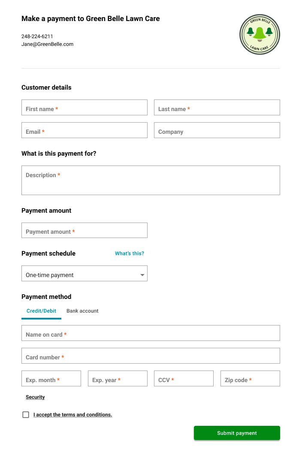The width and height of the screenshot is (305, 455).
Task: Focus the Exp. month field
Action: tap(51, 378)
